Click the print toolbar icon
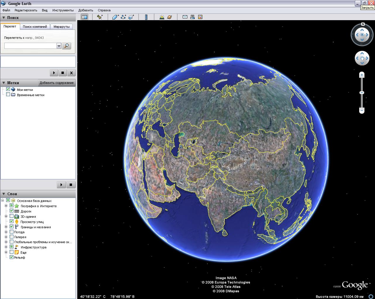This screenshot has width=375, height=299. (192, 17)
